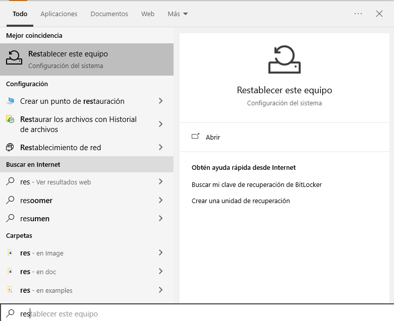Click the Buscar en Internet section header
The width and height of the screenshot is (394, 321).
pos(87,164)
